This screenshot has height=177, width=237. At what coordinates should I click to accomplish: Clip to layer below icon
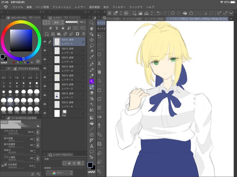[x=51, y=28]
